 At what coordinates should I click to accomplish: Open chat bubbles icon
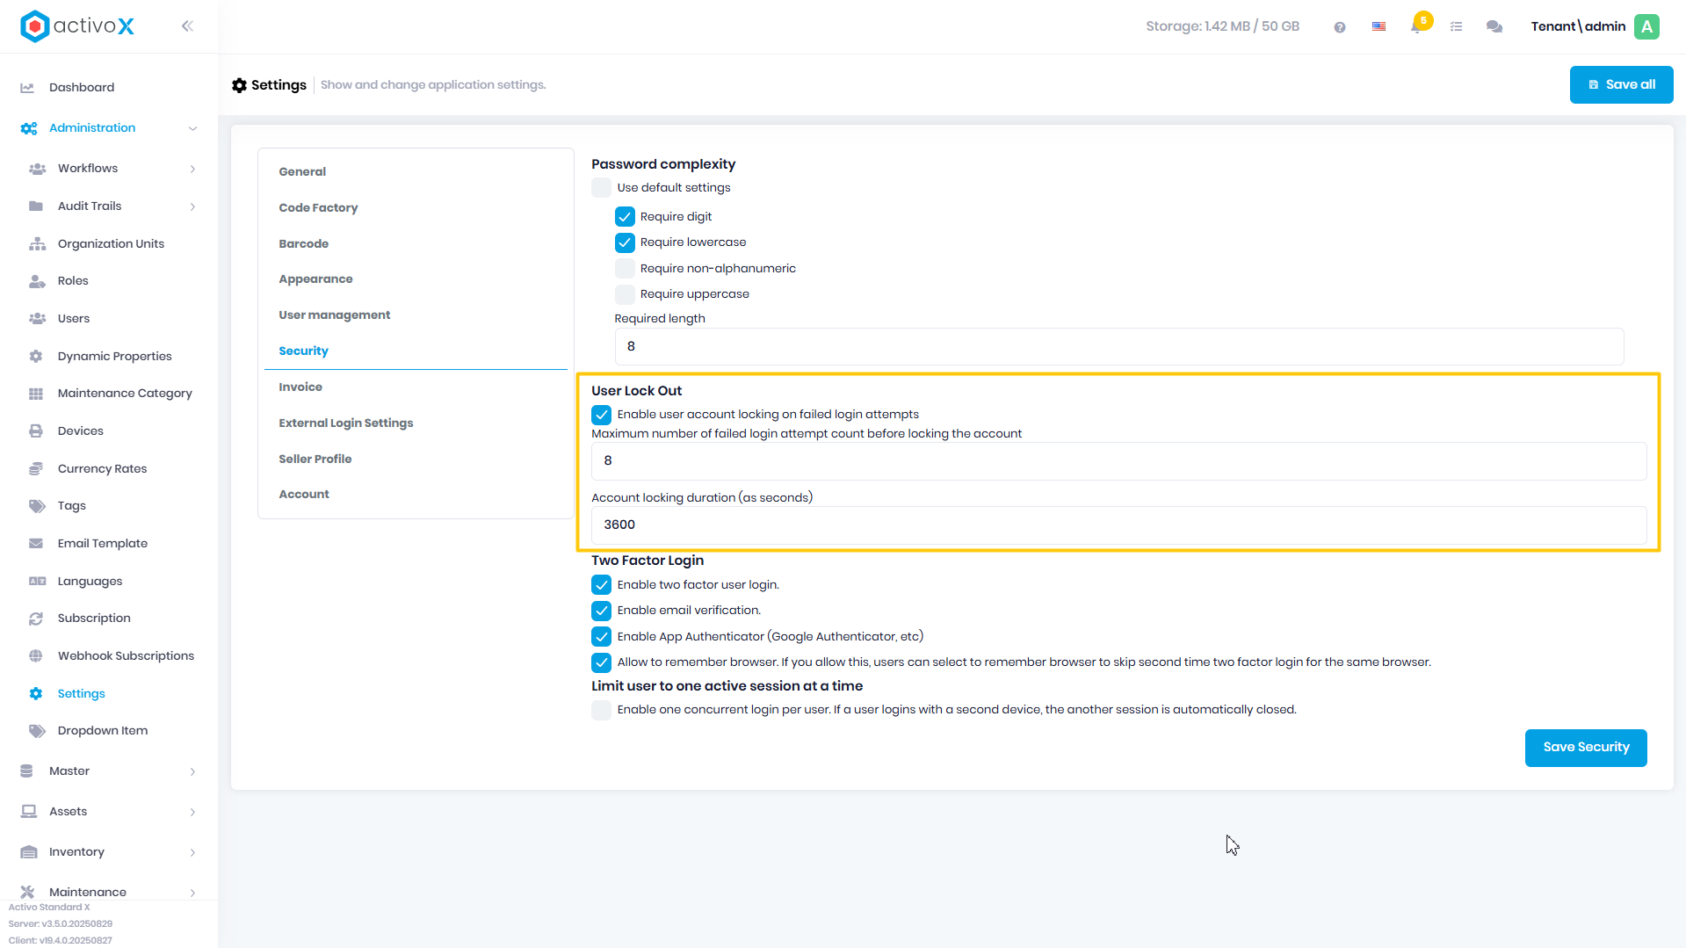[1494, 27]
